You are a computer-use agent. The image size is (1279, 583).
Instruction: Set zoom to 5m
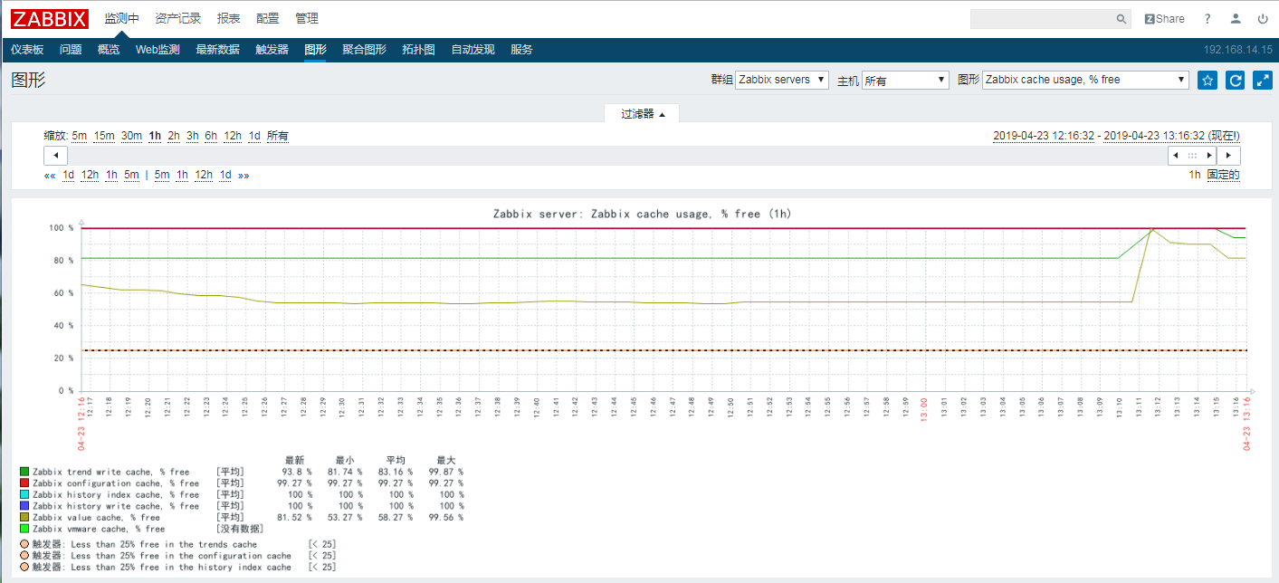pyautogui.click(x=80, y=136)
